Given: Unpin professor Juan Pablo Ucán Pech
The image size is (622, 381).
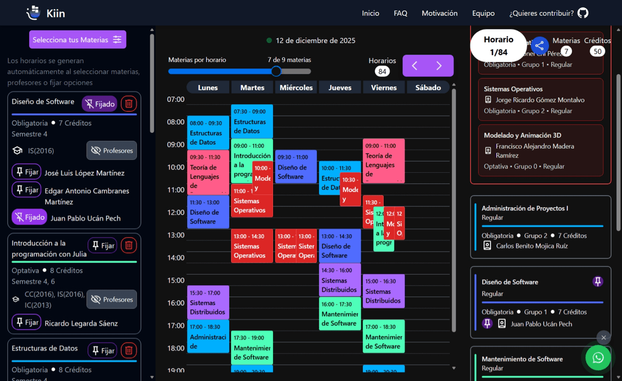Looking at the screenshot, I should point(29,217).
